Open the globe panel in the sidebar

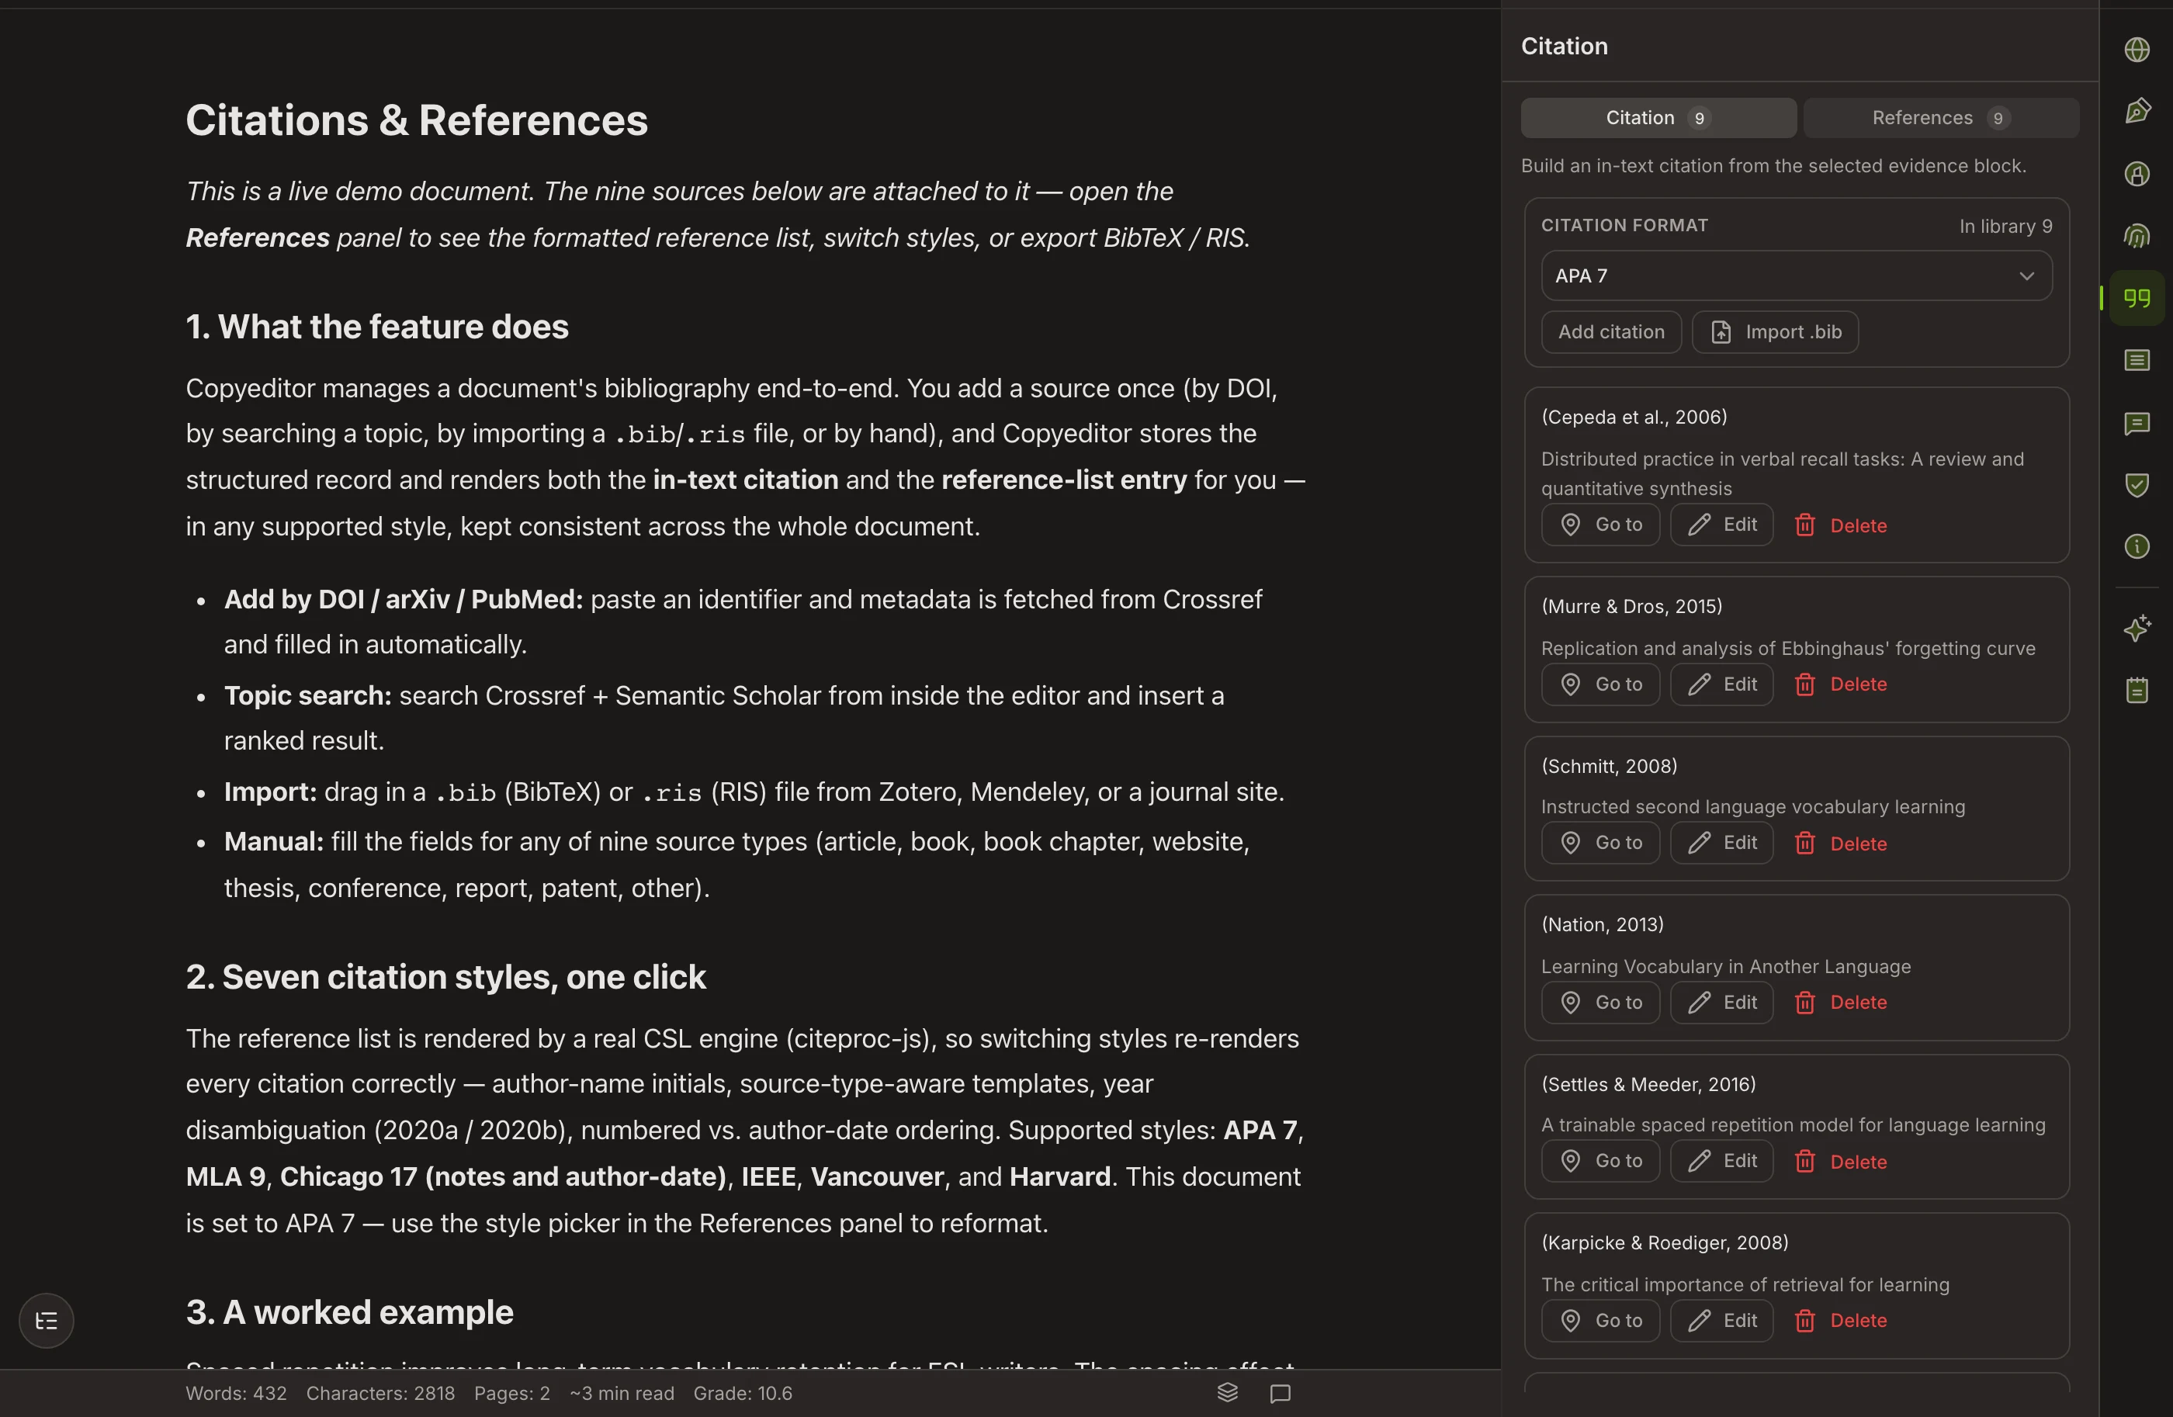[x=2137, y=50]
